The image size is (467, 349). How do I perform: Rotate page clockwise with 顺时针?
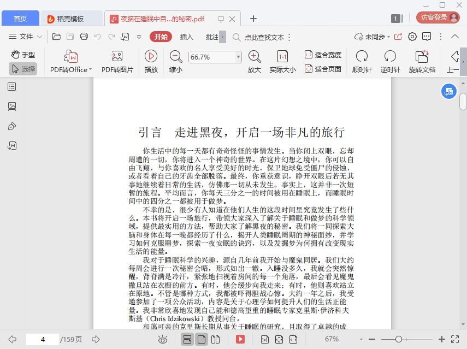click(x=362, y=56)
